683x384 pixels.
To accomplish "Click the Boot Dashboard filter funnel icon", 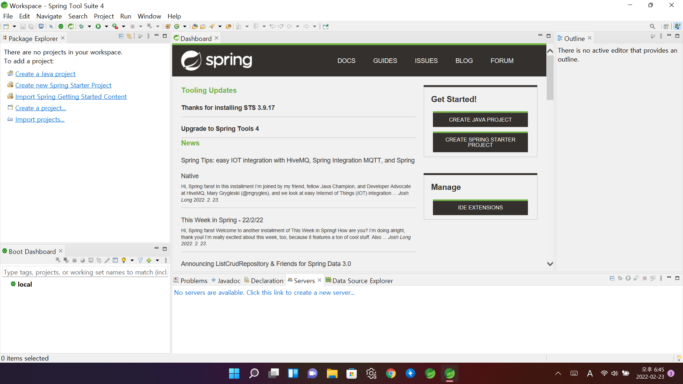I will pos(140,261).
